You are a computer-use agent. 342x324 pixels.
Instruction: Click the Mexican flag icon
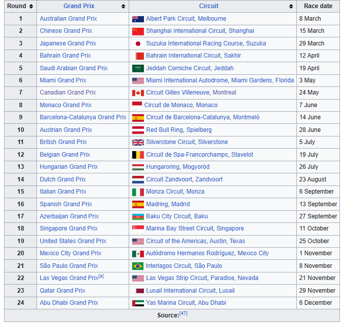[x=138, y=254]
